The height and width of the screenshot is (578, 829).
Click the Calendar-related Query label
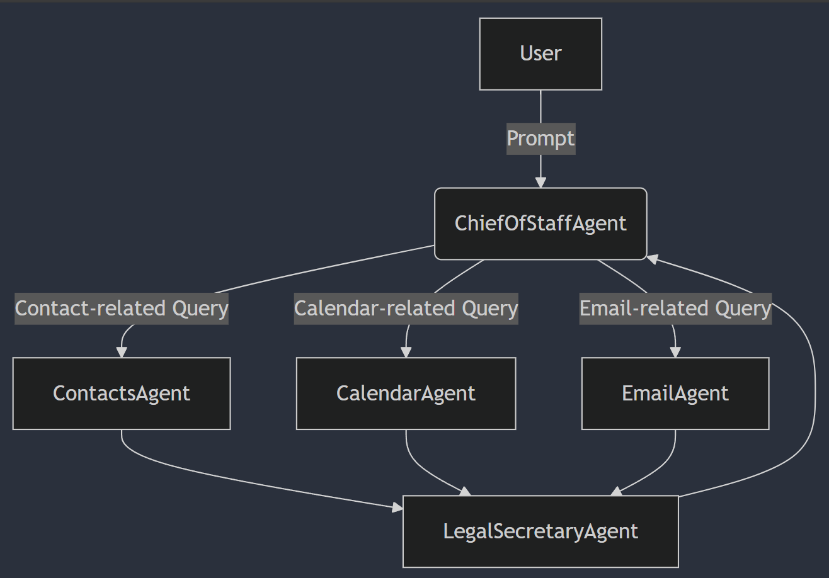pos(406,309)
